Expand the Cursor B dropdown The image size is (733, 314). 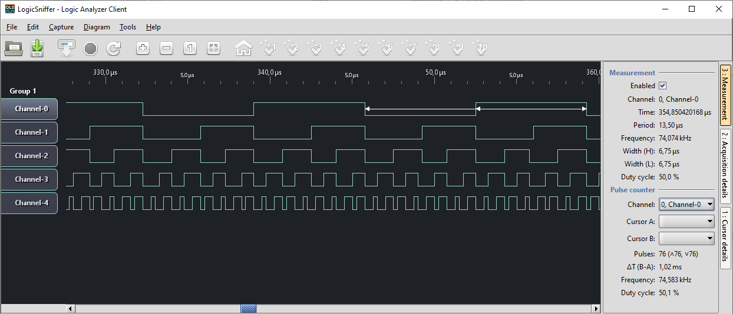click(x=686, y=239)
